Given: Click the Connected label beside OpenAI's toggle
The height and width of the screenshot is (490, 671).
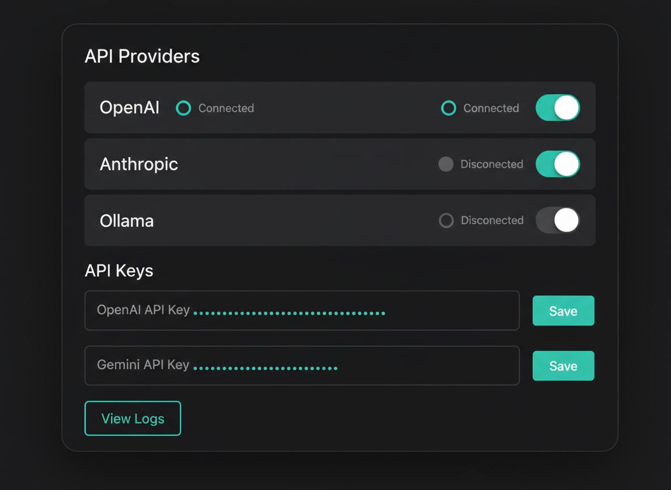Looking at the screenshot, I should click(491, 108).
